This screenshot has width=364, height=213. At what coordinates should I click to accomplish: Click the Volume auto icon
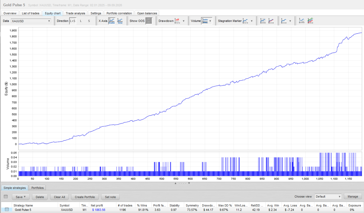coord(205,21)
